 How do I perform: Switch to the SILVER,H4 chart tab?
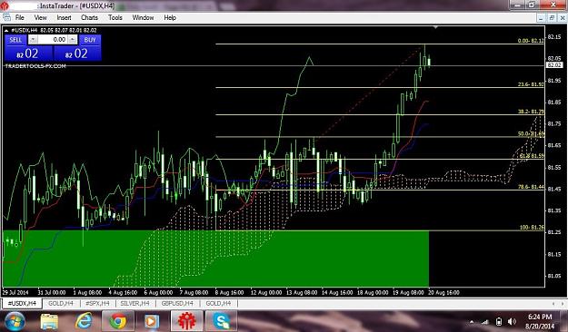tap(135, 303)
